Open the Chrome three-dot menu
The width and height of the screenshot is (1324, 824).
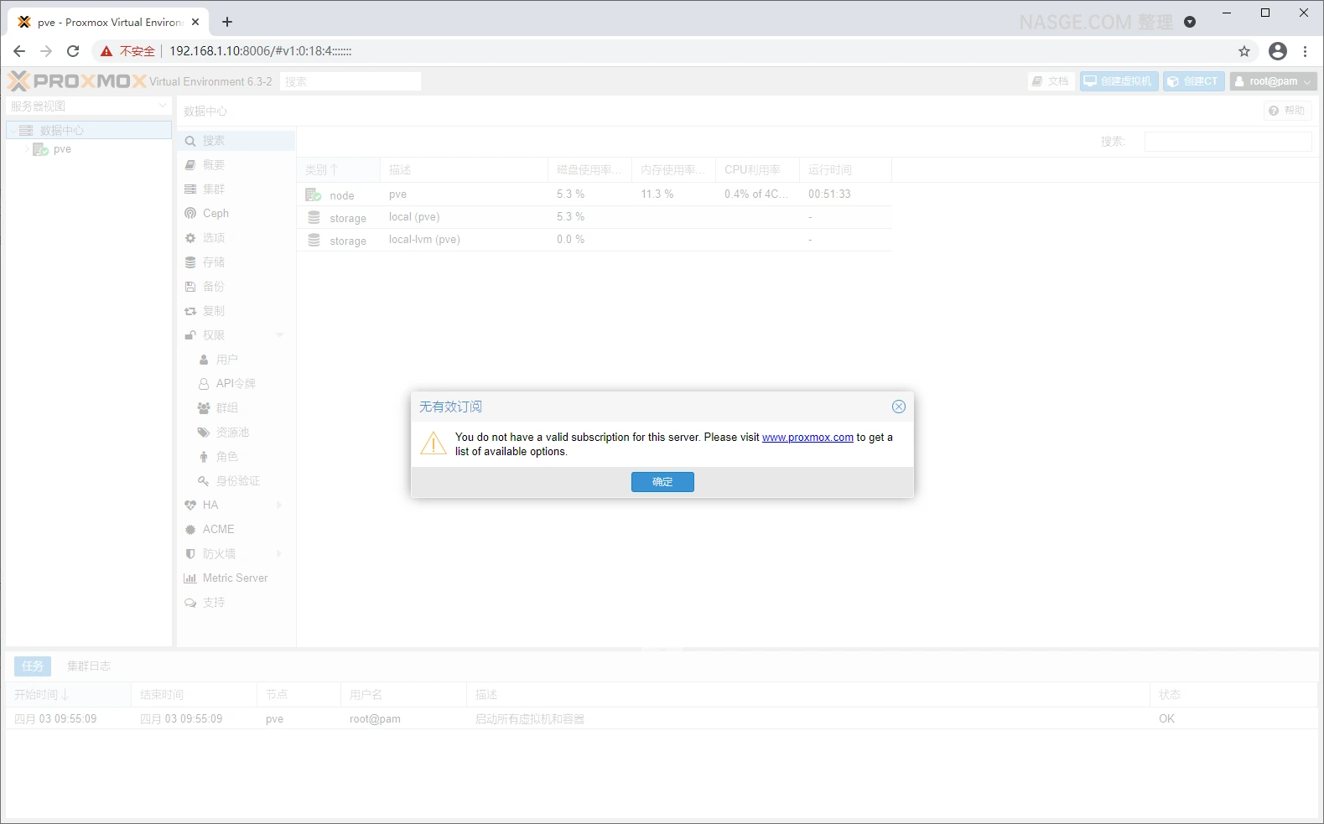[1306, 51]
